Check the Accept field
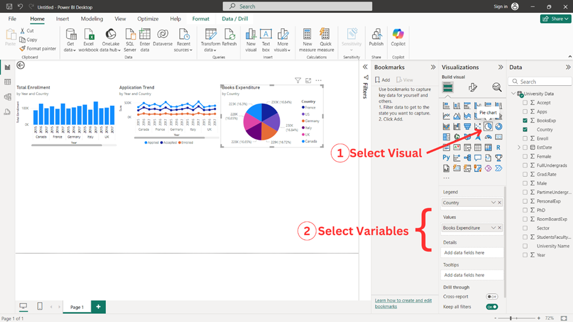This screenshot has height=322, width=573. (x=525, y=103)
